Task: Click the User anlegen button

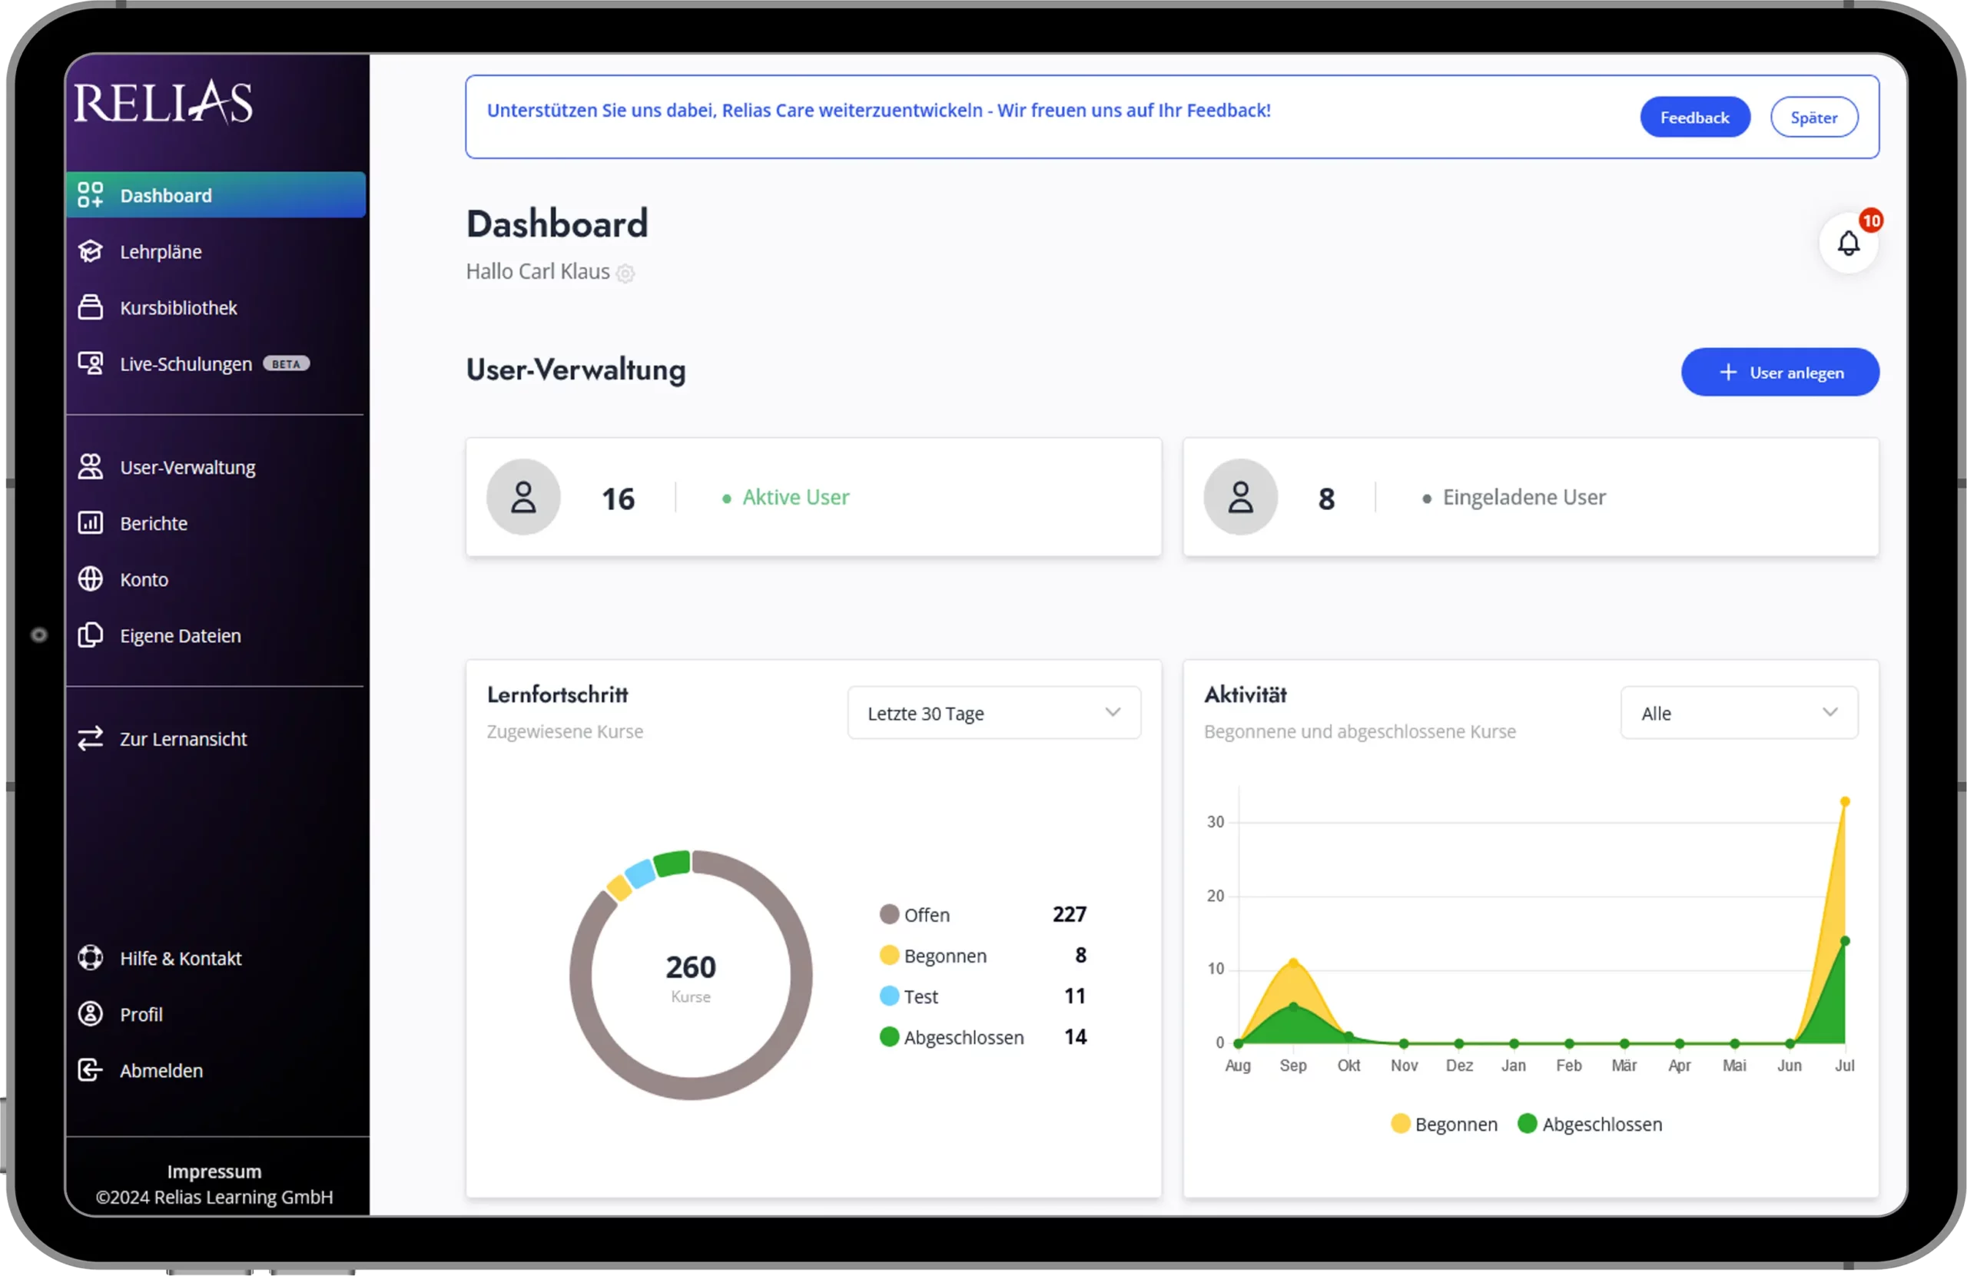Action: [1780, 373]
